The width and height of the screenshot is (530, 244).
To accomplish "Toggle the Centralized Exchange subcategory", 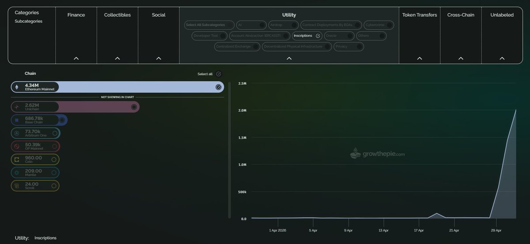I will [238, 46].
